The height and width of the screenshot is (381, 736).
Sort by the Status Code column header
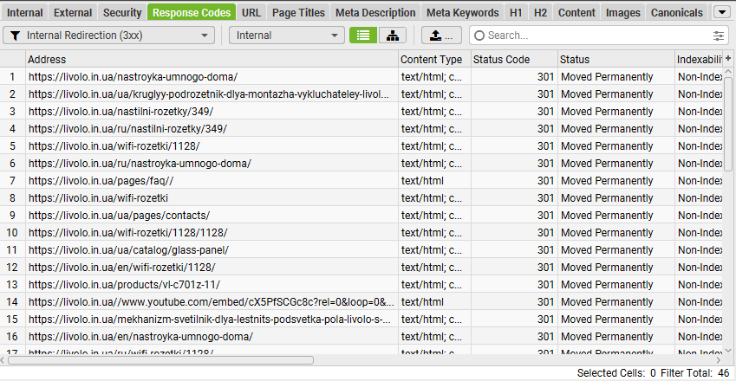514,59
